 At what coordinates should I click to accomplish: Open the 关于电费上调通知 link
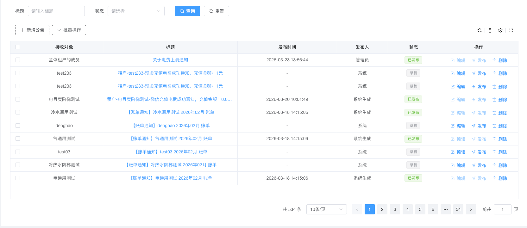coord(170,60)
